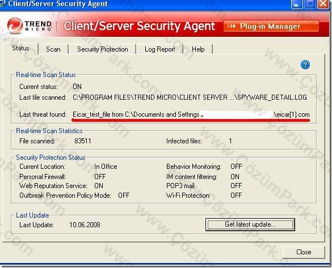Screen dimensions: 332x268
Task: Click the Trend Micro logo
Action: (30, 26)
